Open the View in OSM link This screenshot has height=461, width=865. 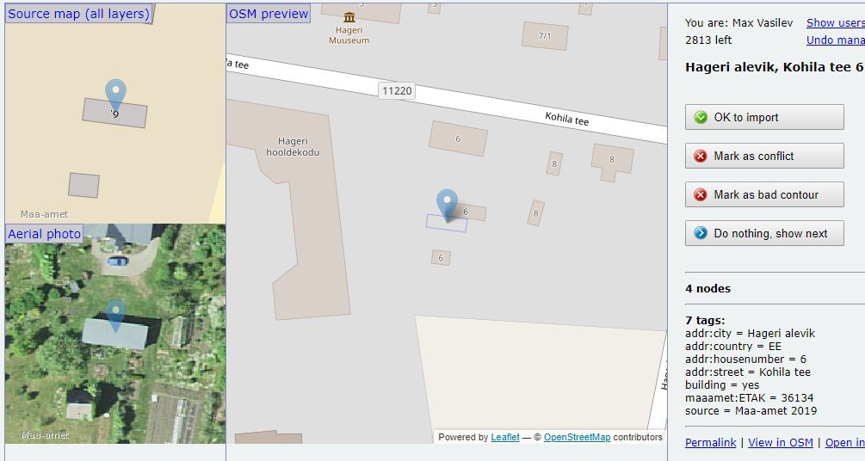781,442
